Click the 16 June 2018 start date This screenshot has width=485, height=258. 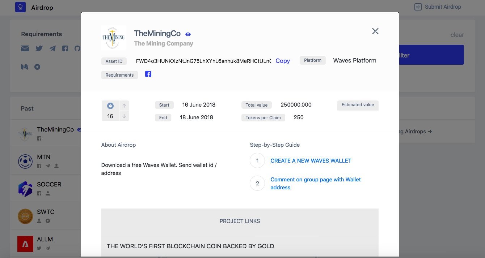pos(199,105)
